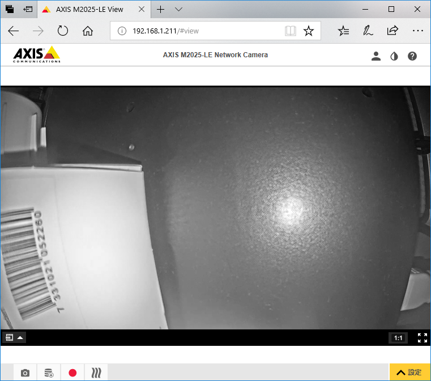Open the favorites hub icon
The image size is (431, 381).
coord(343,31)
